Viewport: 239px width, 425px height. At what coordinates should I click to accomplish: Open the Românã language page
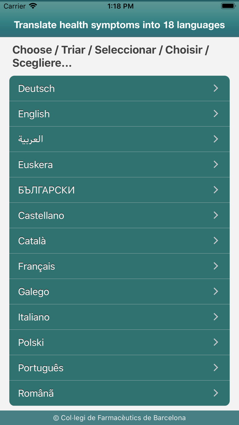[119, 393]
